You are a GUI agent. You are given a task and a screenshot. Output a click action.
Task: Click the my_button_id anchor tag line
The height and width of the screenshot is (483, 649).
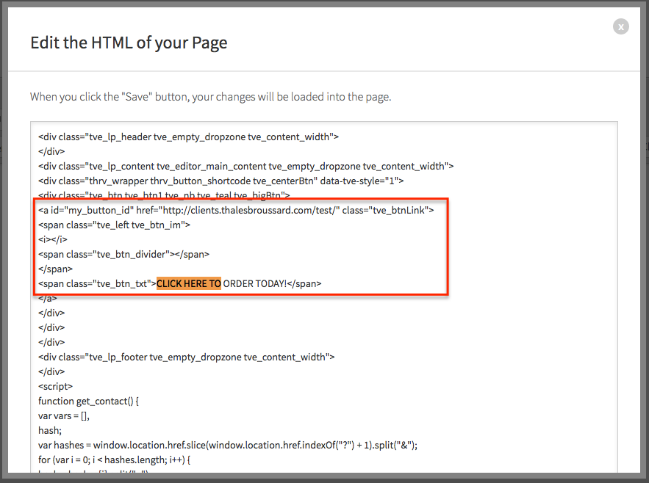click(236, 211)
